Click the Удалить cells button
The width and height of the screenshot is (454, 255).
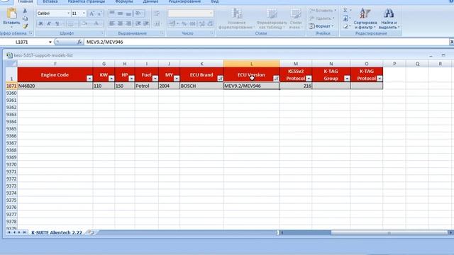(322, 18)
